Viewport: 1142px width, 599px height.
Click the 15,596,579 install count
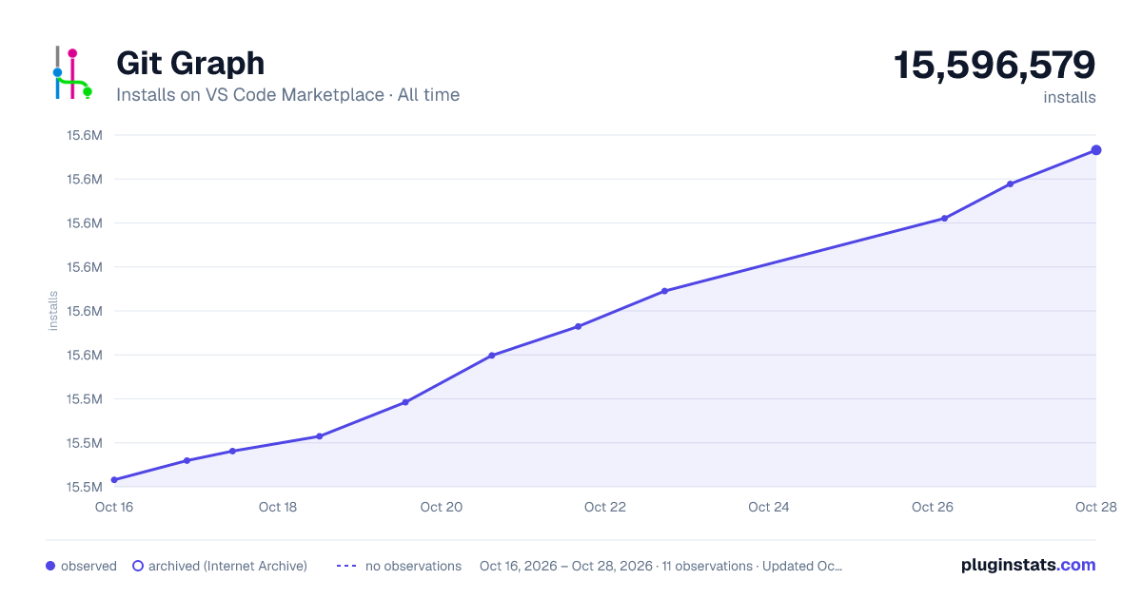994,65
